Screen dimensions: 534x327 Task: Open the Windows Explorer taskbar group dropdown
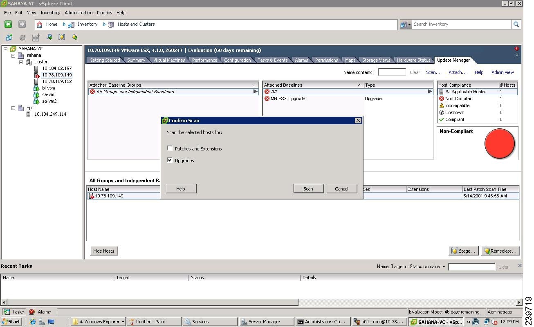coord(122,322)
